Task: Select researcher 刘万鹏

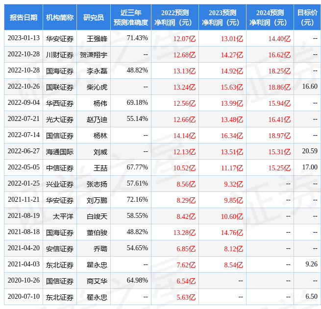Action: pyautogui.click(x=97, y=200)
